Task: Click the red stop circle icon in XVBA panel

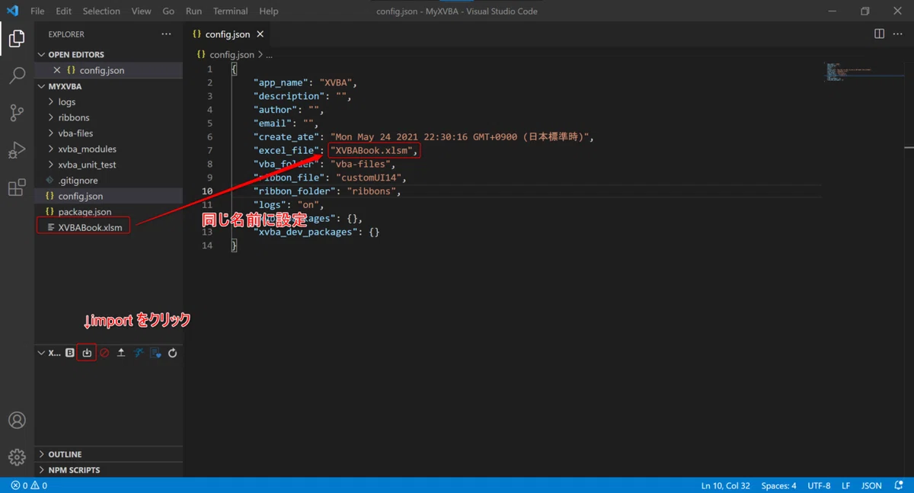Action: (x=104, y=353)
